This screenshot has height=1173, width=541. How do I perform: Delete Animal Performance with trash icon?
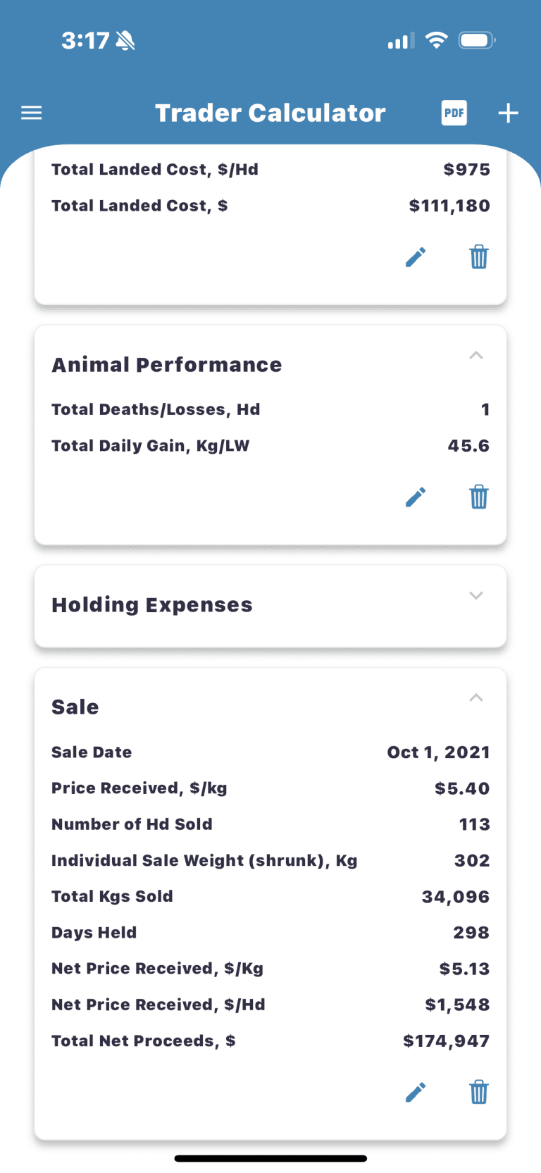click(x=479, y=497)
